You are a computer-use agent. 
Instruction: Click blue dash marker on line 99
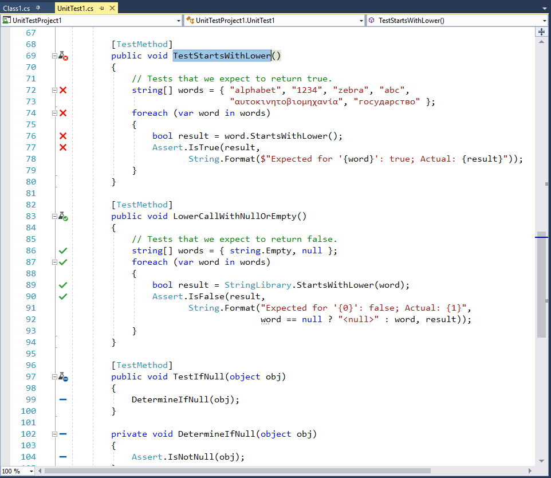click(x=63, y=399)
